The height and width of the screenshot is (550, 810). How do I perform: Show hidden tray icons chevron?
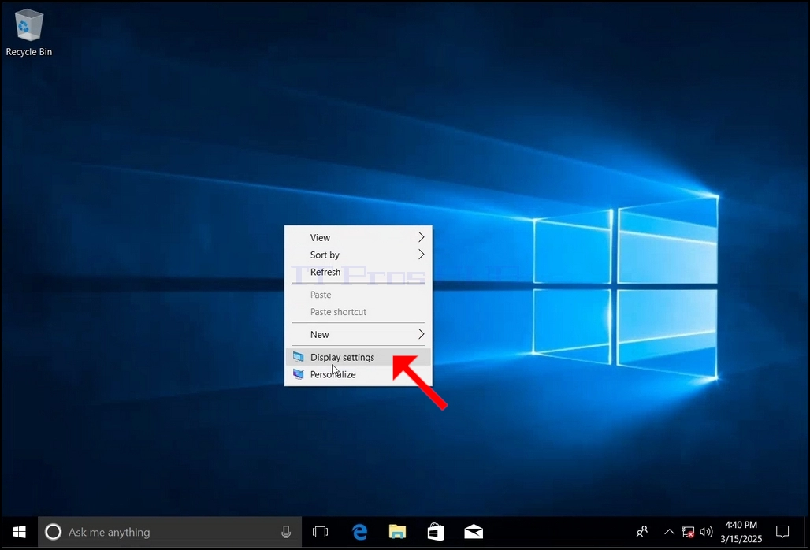669,532
